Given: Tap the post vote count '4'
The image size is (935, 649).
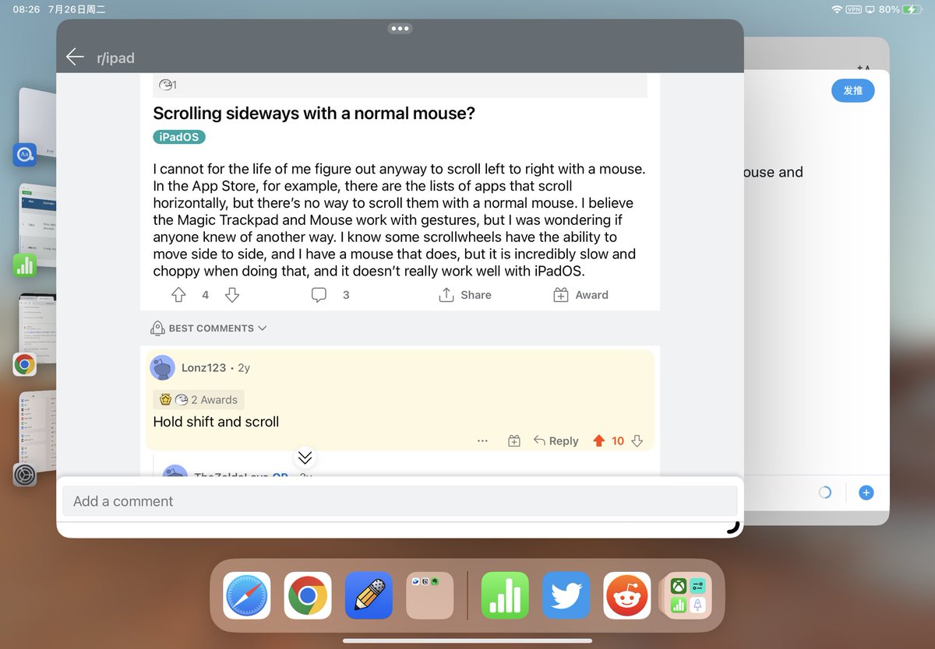Looking at the screenshot, I should pos(206,295).
